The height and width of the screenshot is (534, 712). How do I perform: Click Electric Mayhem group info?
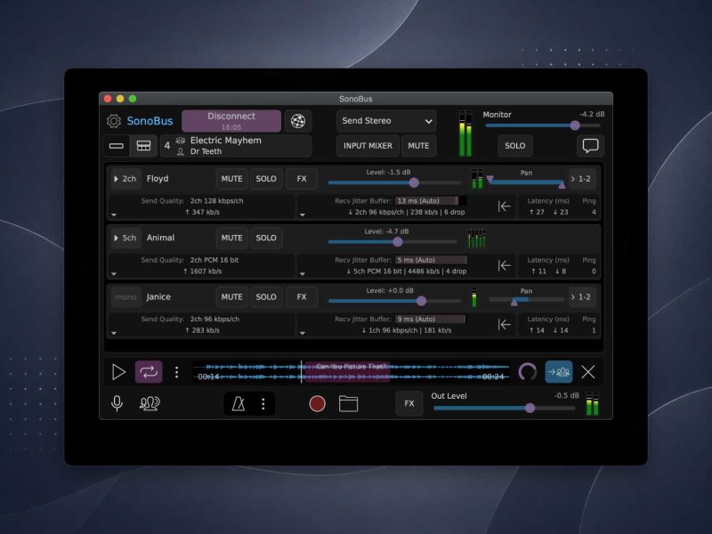tap(236, 146)
